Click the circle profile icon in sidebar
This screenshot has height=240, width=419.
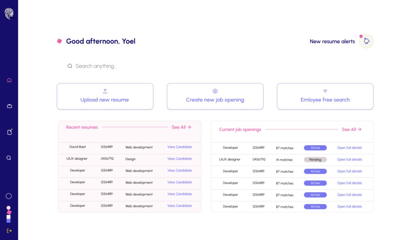pos(9,196)
